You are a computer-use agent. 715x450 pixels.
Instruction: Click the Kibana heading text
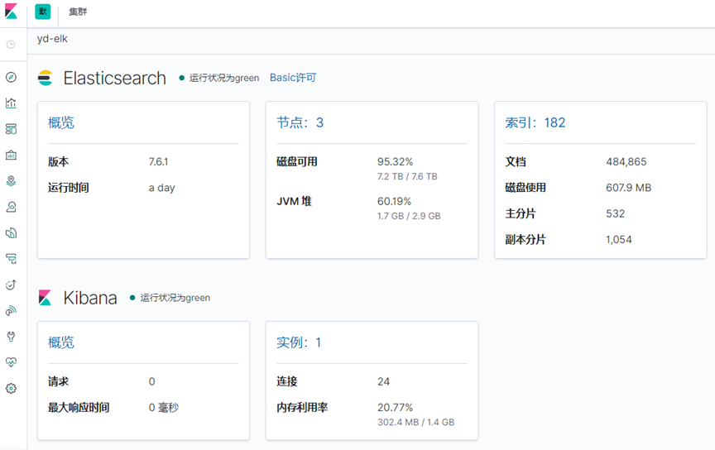click(x=90, y=298)
